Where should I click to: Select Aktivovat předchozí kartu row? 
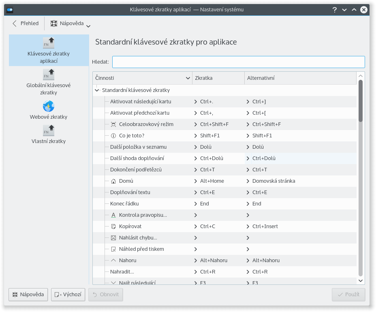(224, 113)
